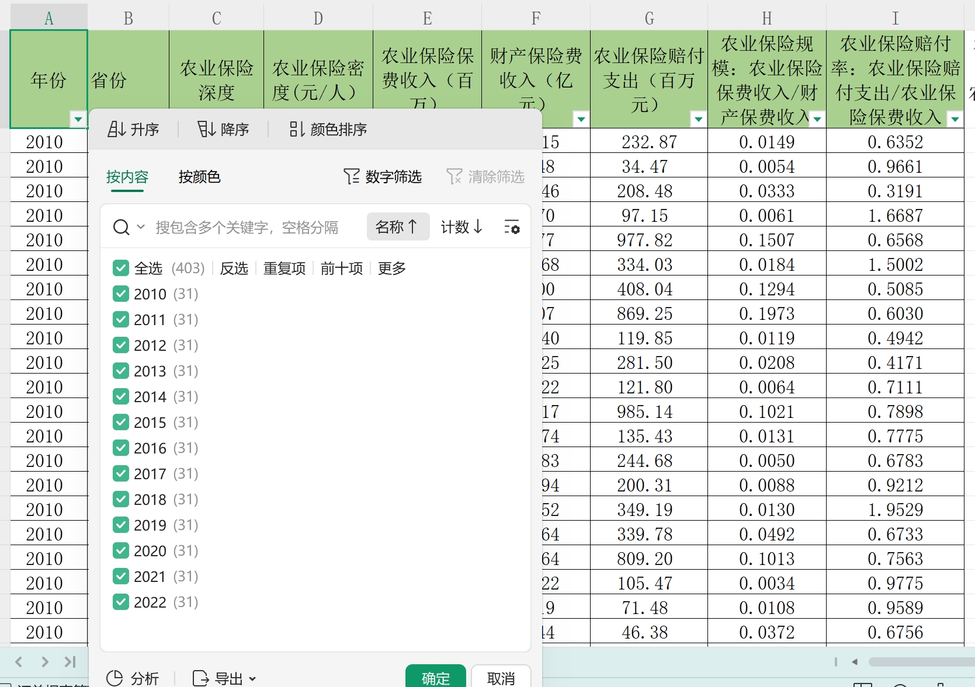Viewport: 975px width, 687px height.
Task: Expand the search mode chevron beside the magnifier
Action: 140,226
